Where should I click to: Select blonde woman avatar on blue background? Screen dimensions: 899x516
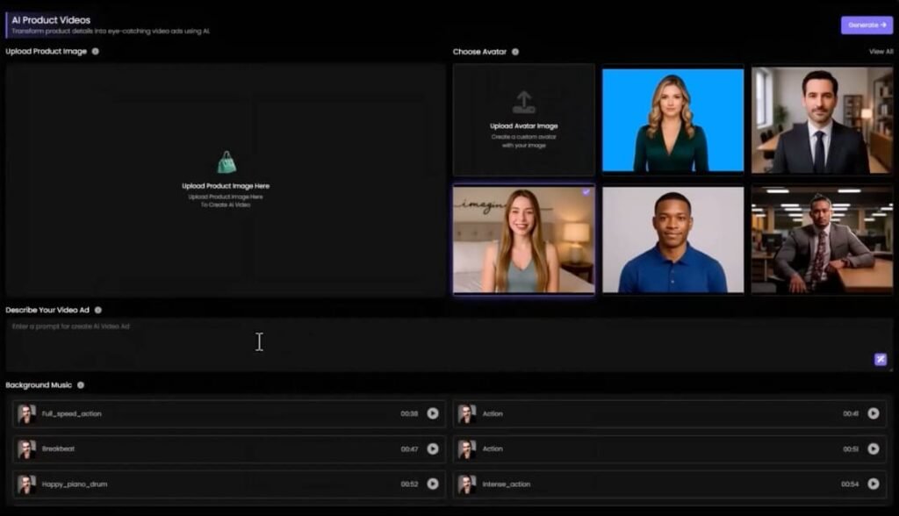672,120
